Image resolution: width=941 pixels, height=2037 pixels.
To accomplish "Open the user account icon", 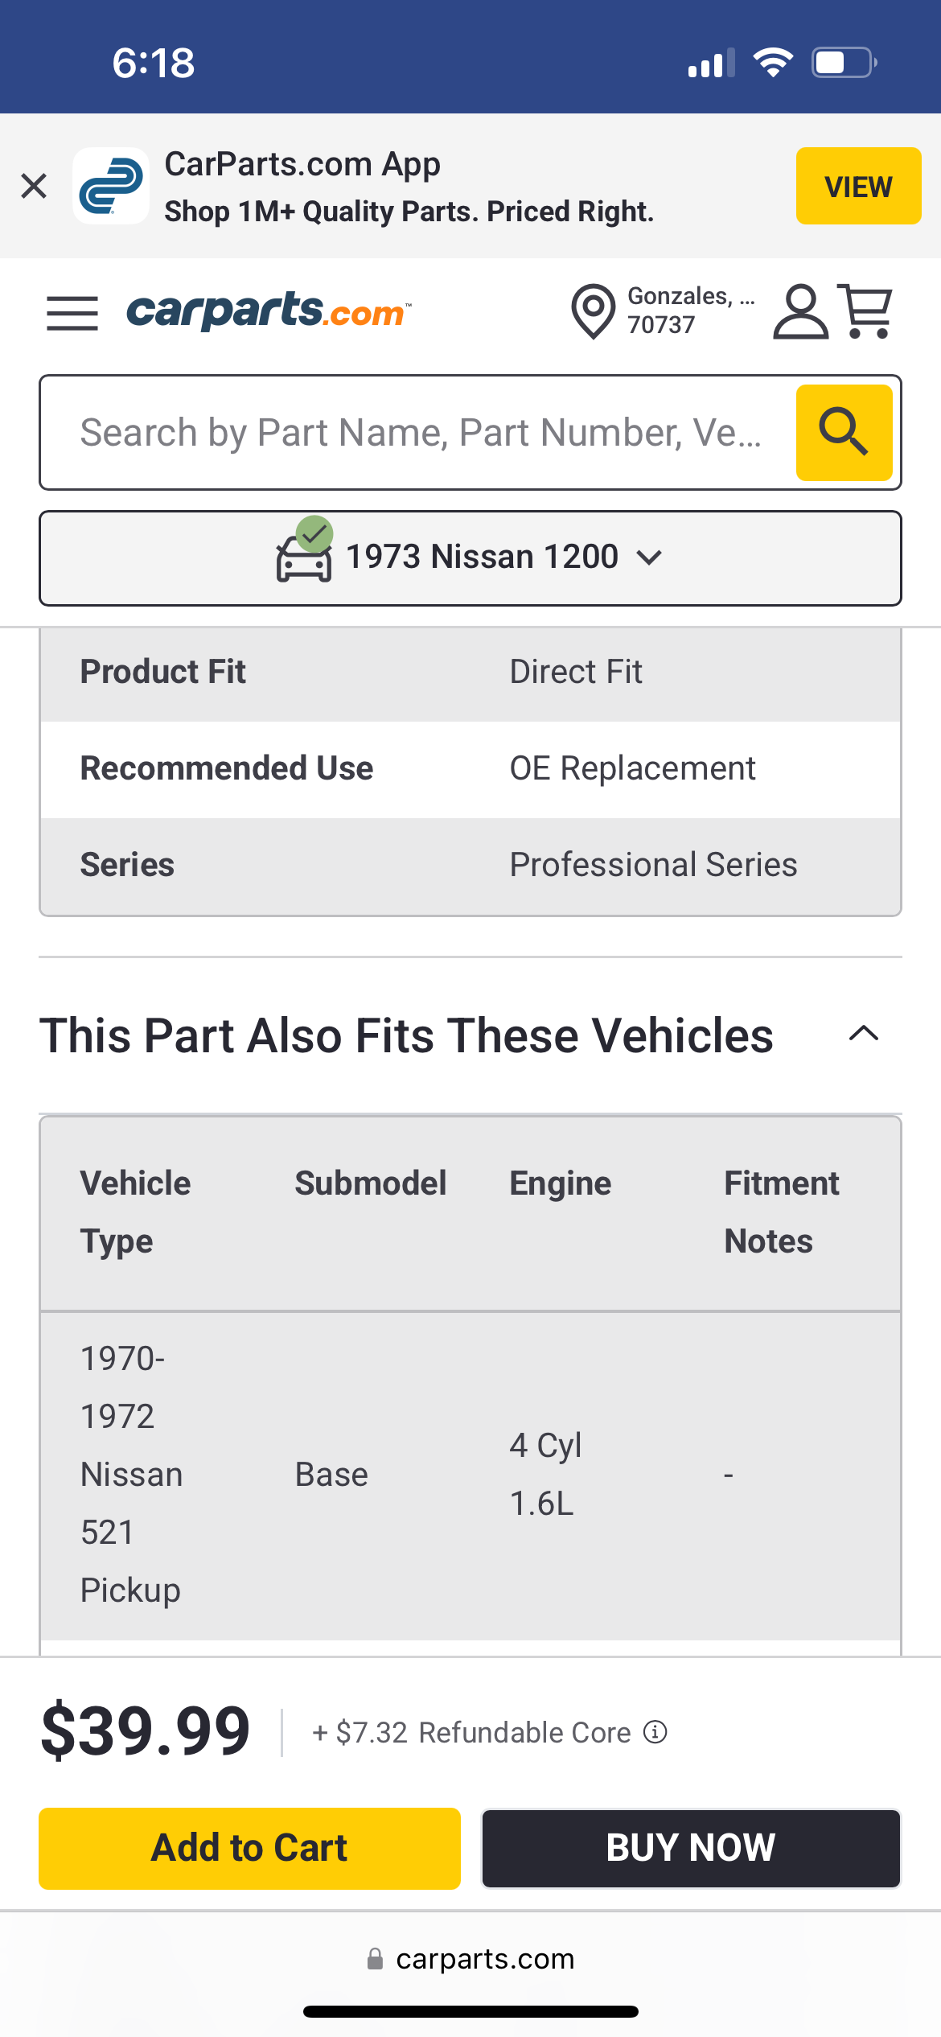I will (x=799, y=311).
